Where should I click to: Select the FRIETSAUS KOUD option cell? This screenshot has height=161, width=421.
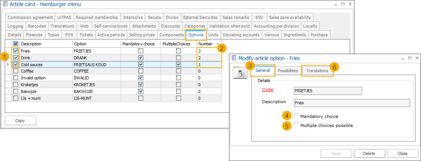pos(97,64)
